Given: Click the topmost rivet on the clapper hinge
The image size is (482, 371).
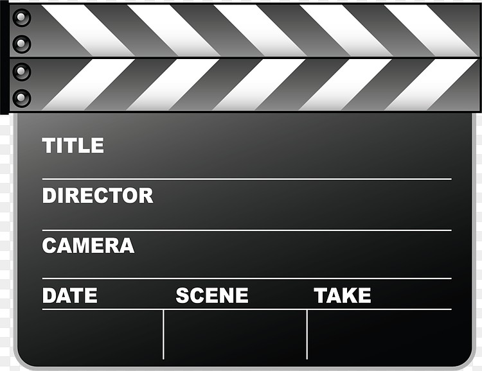Looking at the screenshot, I should pos(21,17).
